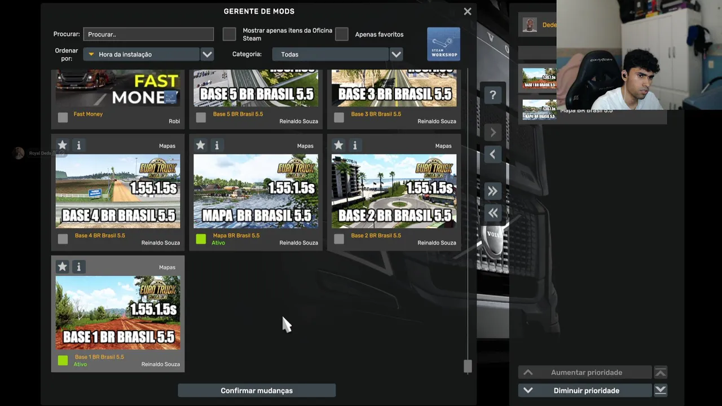Select the Base 5 BR Brasil 5.5 thumbnail
The width and height of the screenshot is (722, 406).
[256, 89]
